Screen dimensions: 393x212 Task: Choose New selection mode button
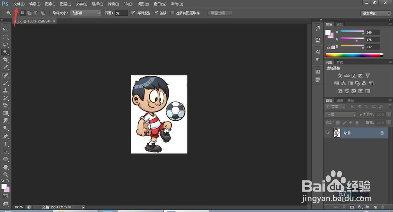point(22,13)
